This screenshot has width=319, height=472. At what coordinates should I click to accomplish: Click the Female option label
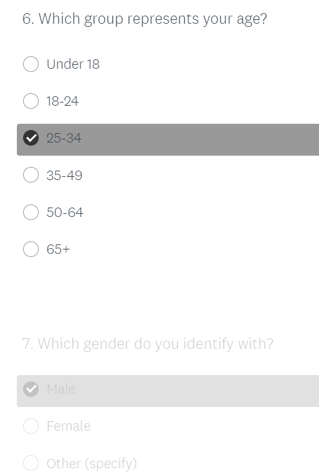point(69,426)
